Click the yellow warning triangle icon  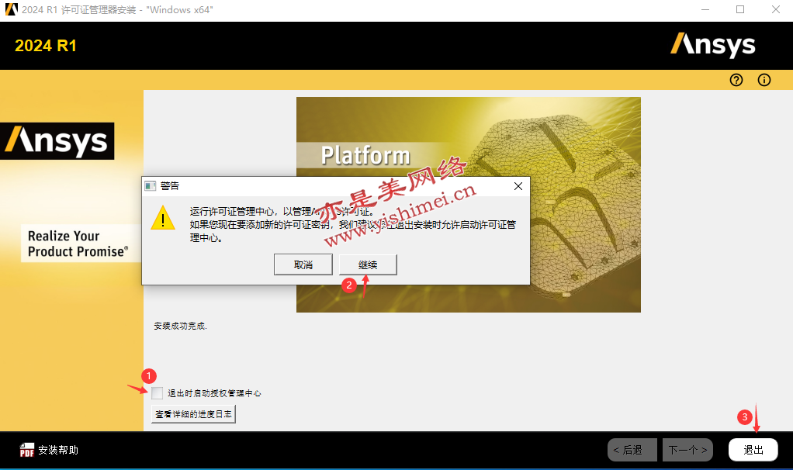[163, 218]
